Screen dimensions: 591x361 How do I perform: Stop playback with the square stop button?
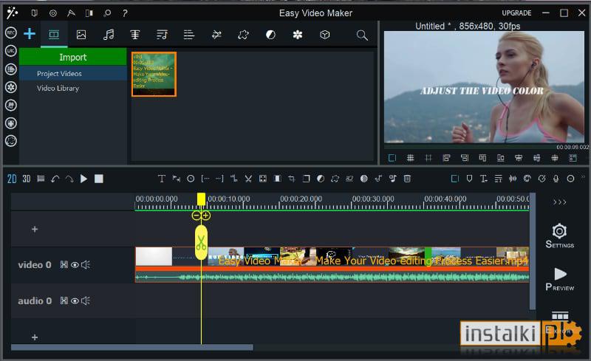[99, 179]
